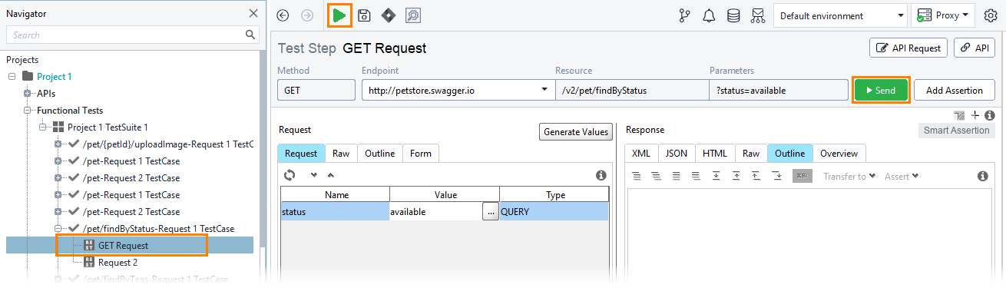Click the source control branch icon
The height and width of the screenshot is (288, 1006).
(x=684, y=15)
